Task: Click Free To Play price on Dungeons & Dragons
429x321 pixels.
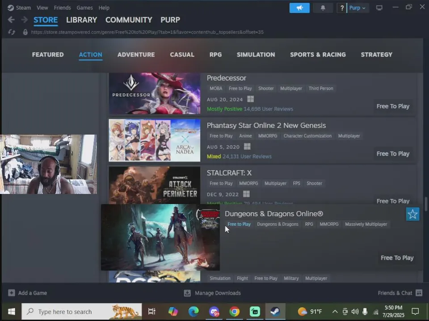Action: [397, 258]
